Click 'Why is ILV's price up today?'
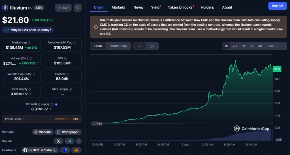290x155 pixels. 28,30
